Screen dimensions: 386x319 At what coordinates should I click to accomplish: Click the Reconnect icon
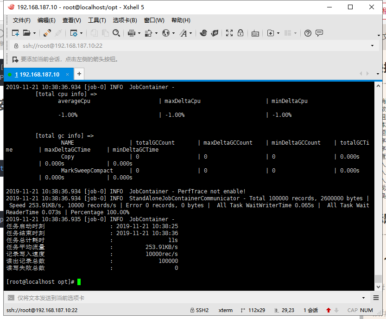tap(47, 33)
